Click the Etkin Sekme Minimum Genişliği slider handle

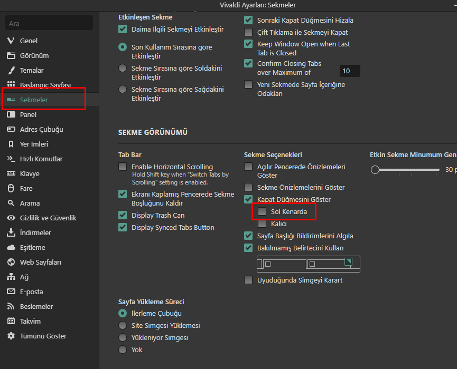(x=375, y=170)
